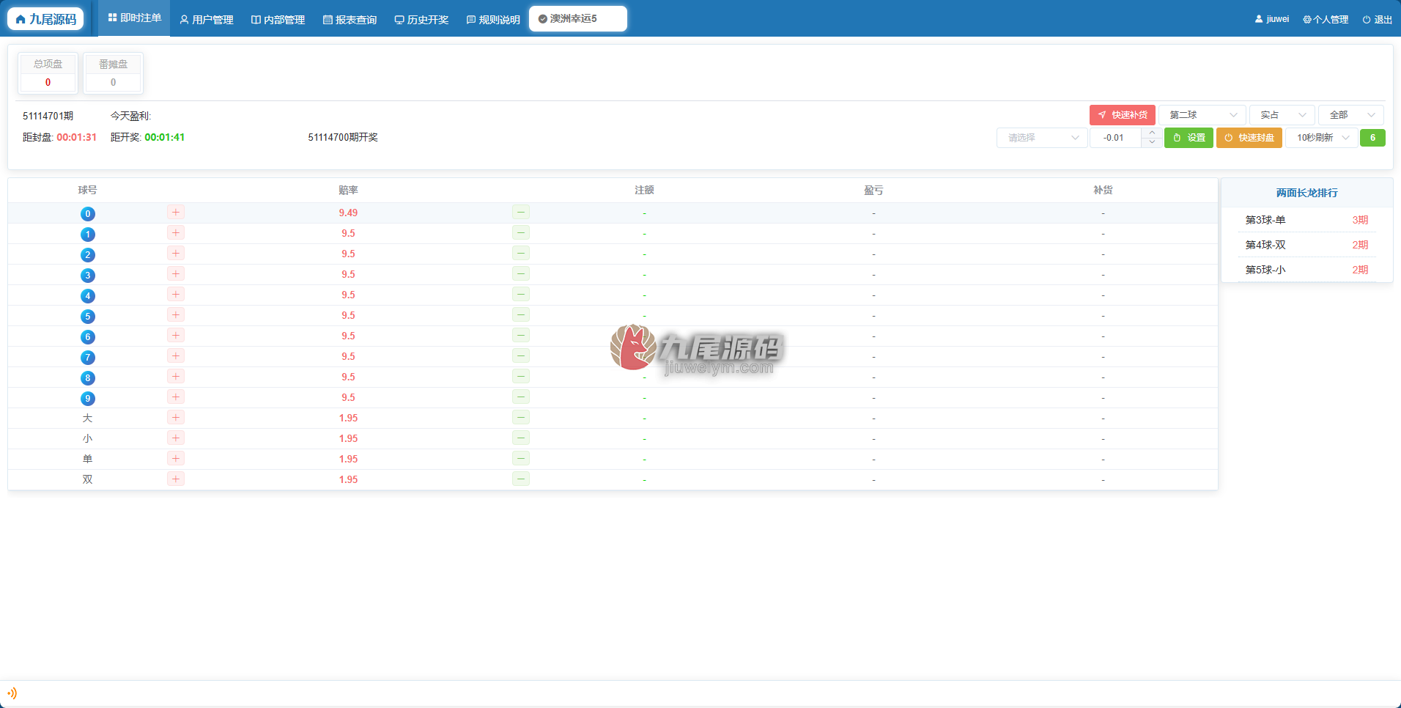This screenshot has width=1401, height=708.
Task: Click plus icon in the 双 row
Action: 176,479
